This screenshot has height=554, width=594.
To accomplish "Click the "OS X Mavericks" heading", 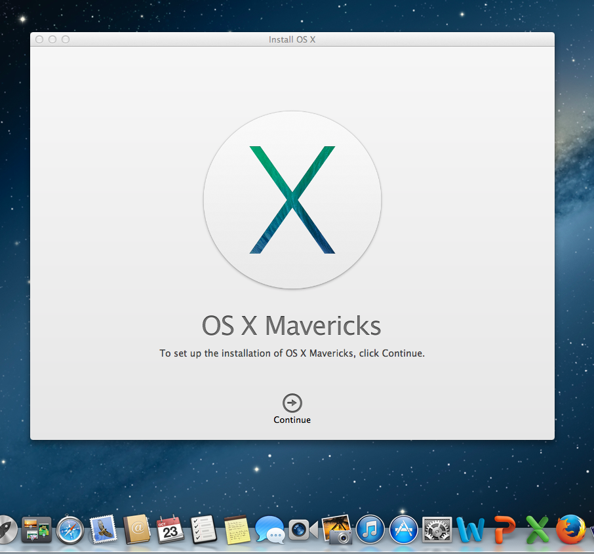I will [291, 326].
